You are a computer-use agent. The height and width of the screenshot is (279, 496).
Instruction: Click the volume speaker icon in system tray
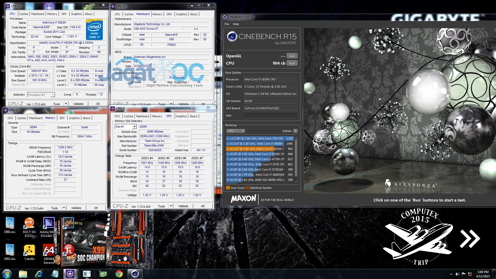(x=457, y=274)
